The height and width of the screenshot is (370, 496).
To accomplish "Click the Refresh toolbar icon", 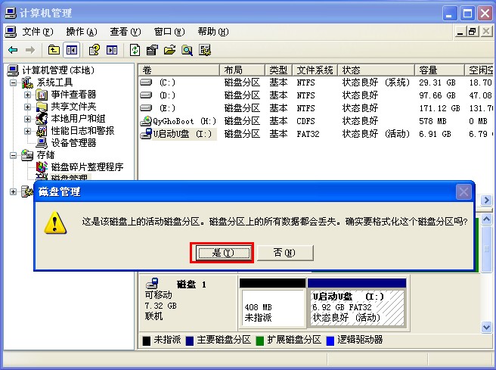I will point(135,50).
